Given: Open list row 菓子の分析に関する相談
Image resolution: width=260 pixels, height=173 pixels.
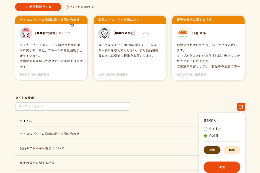Looking at the screenshot, I should point(37,163).
